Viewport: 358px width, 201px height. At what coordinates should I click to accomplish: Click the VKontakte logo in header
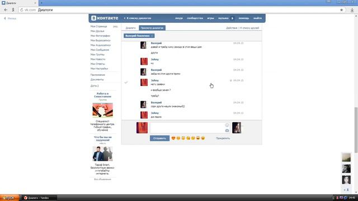[x=105, y=18]
